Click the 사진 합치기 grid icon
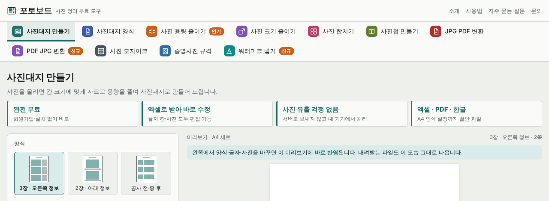 click(314, 31)
